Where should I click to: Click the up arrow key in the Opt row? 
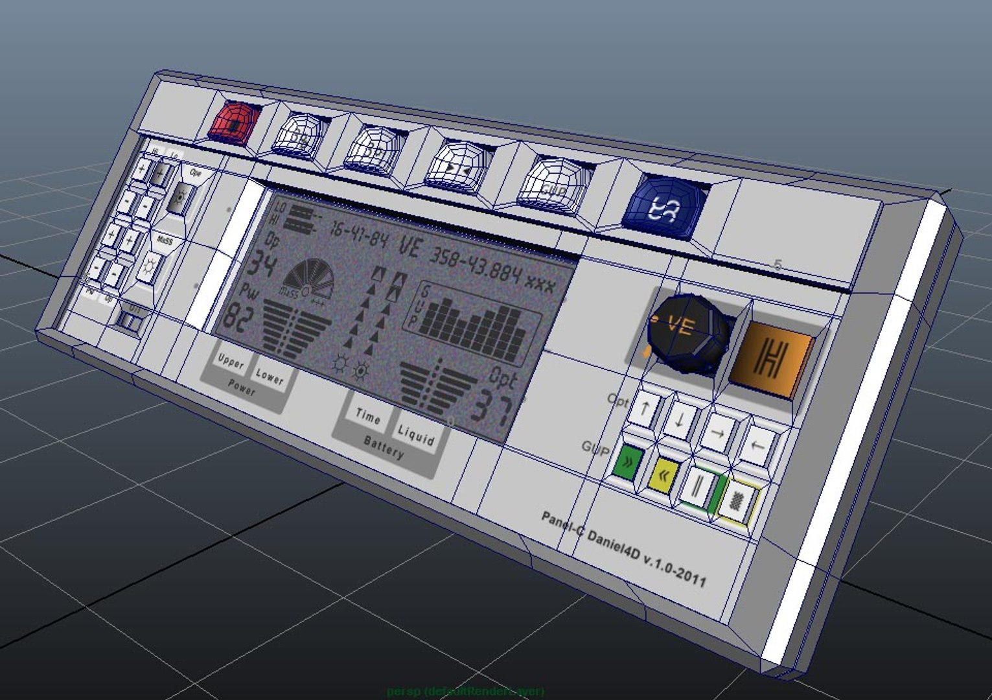pyautogui.click(x=645, y=409)
